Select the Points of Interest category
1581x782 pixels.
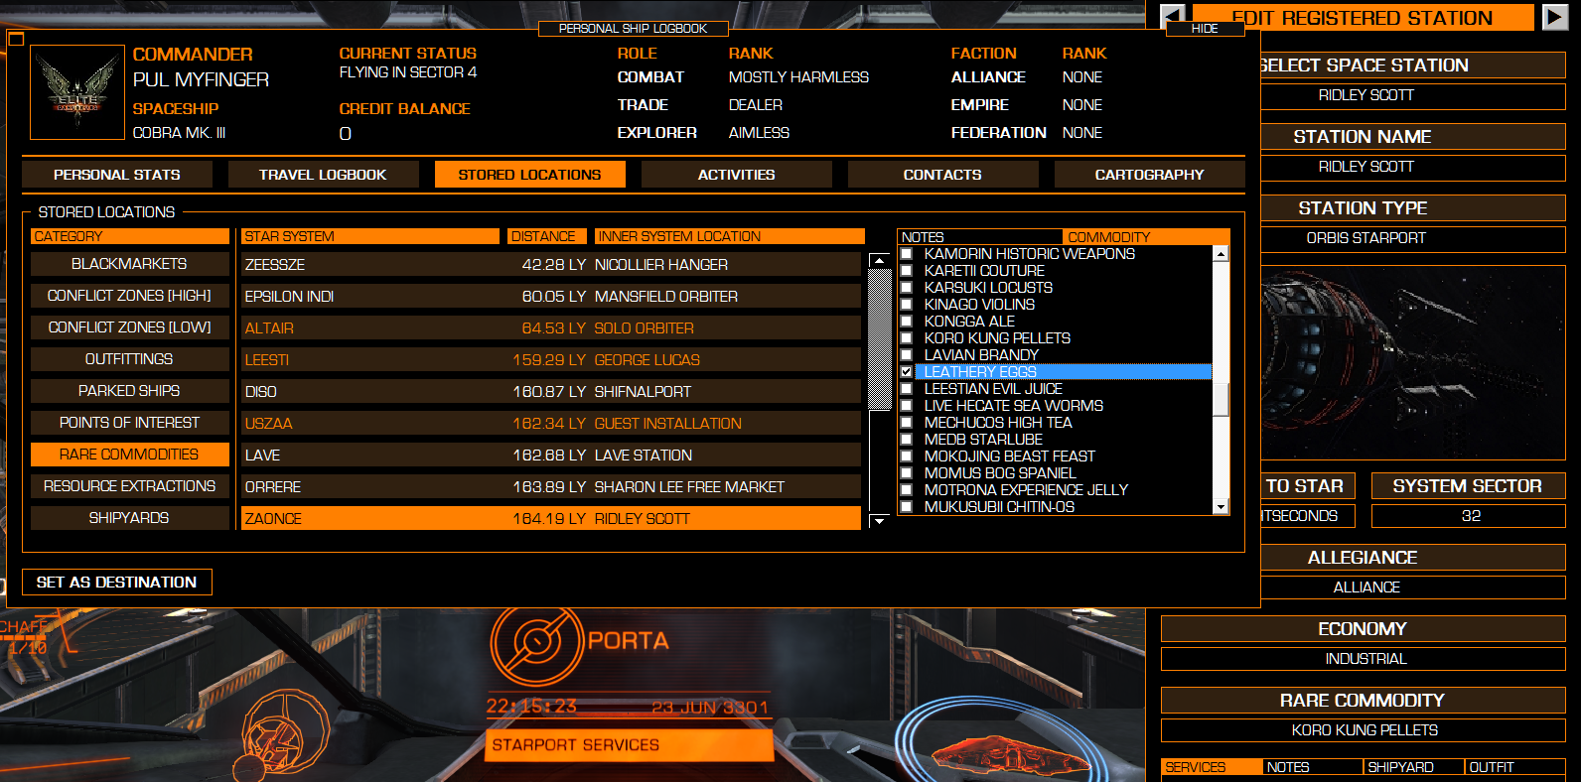pos(129,423)
